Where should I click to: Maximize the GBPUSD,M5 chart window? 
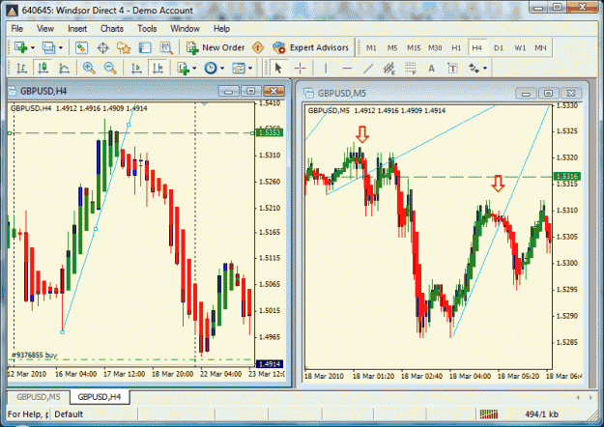pyautogui.click(x=548, y=93)
